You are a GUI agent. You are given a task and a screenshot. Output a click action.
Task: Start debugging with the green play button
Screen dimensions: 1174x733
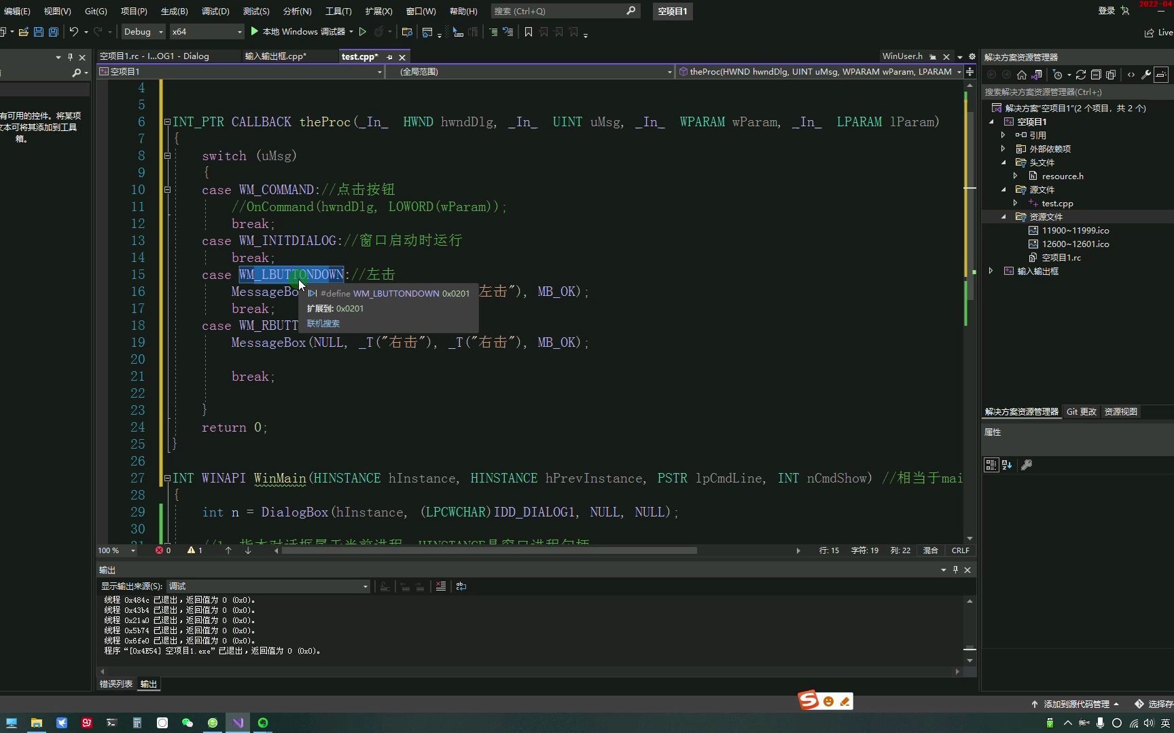pyautogui.click(x=254, y=31)
